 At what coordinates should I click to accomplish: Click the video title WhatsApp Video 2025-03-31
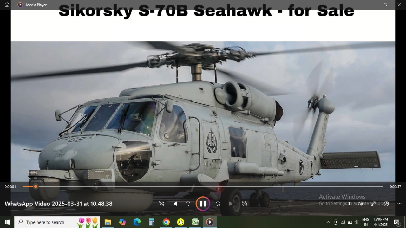[58, 204]
